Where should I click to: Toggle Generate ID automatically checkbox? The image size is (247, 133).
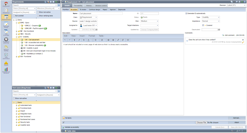pos(186,14)
